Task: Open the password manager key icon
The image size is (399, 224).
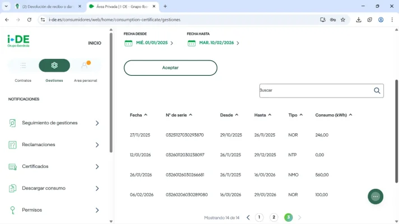Action: point(333,20)
